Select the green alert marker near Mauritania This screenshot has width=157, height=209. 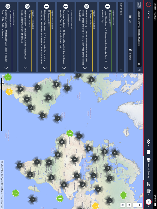pos(70,133)
